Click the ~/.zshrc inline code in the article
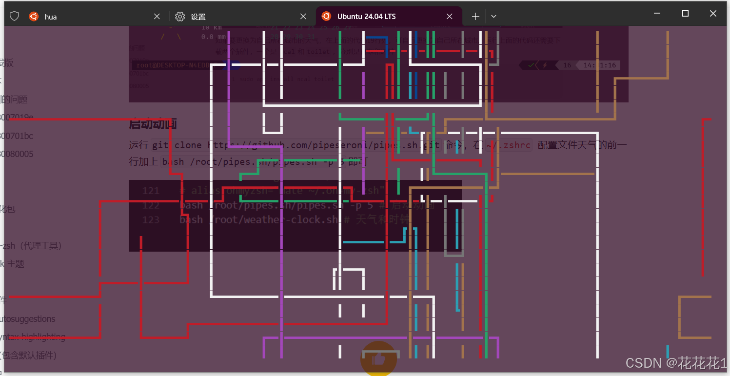730x376 pixels. pos(509,145)
